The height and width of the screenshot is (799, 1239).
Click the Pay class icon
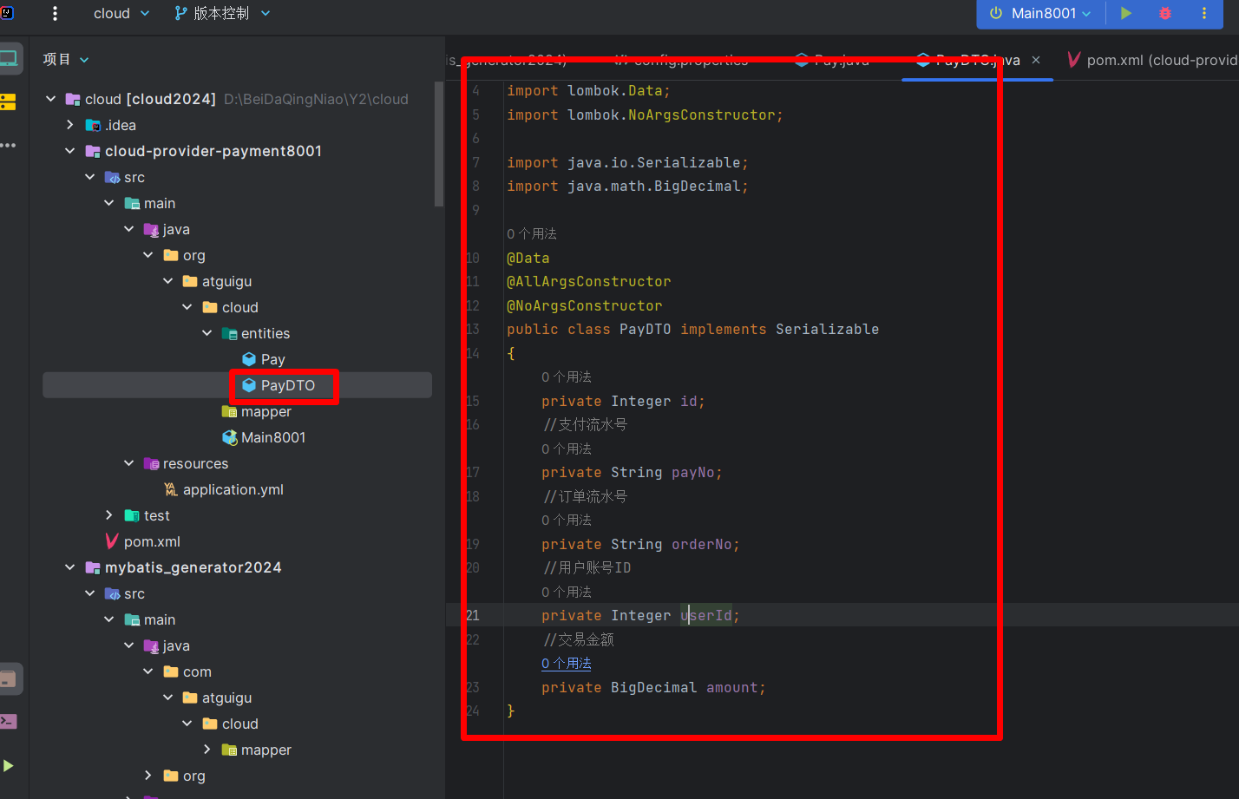(x=249, y=359)
